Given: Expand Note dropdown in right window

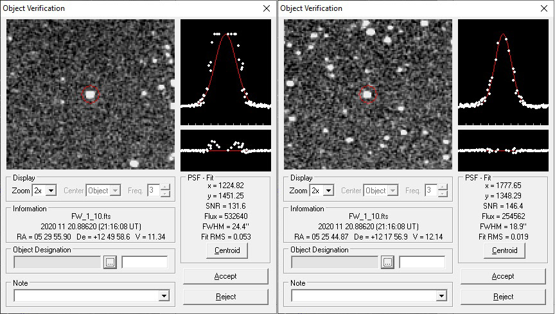Looking at the screenshot, I should (x=441, y=295).
